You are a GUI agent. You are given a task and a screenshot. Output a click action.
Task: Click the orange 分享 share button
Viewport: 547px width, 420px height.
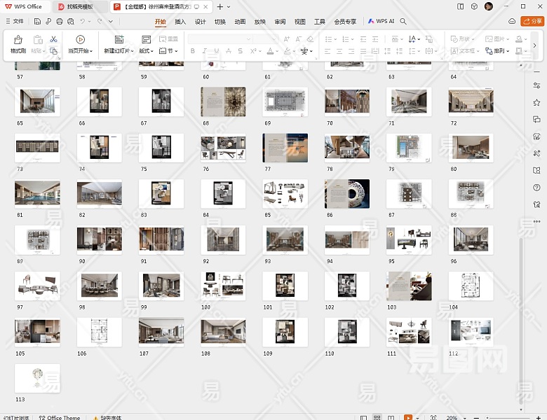pyautogui.click(x=532, y=22)
